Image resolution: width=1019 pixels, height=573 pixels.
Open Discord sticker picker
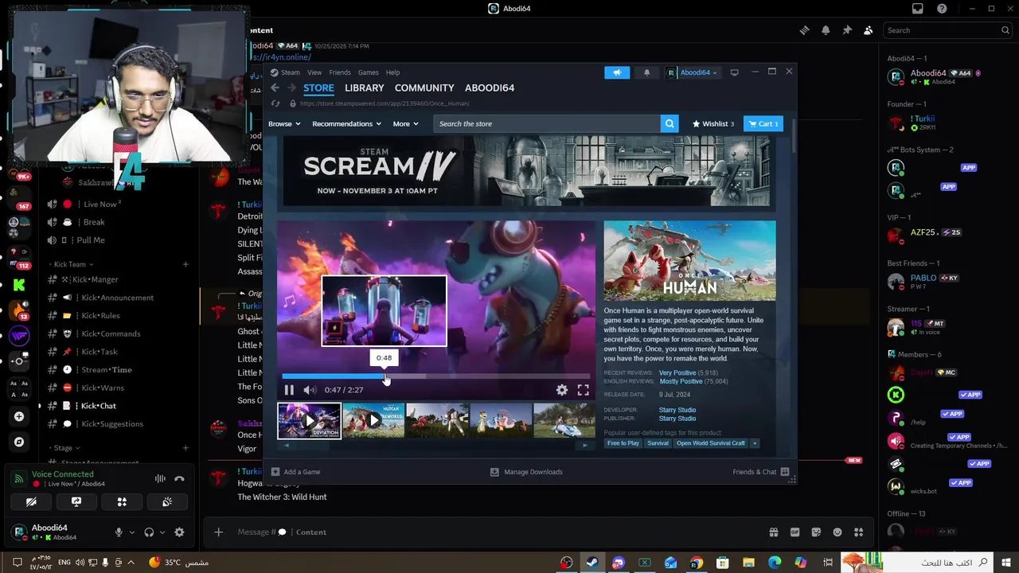coord(816,532)
